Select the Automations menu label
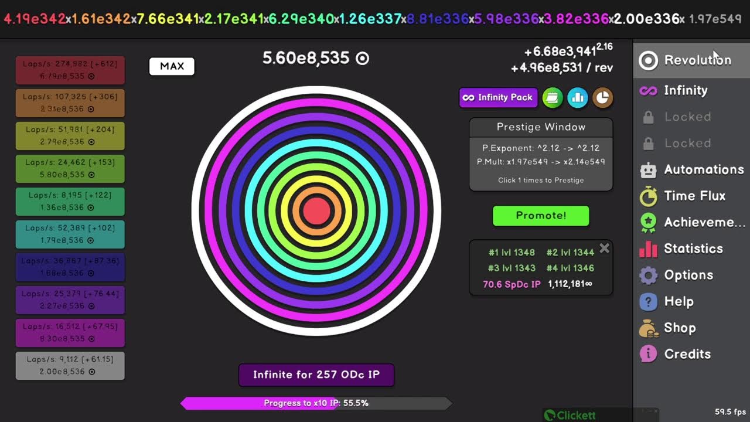Image resolution: width=750 pixels, height=422 pixels. (704, 170)
